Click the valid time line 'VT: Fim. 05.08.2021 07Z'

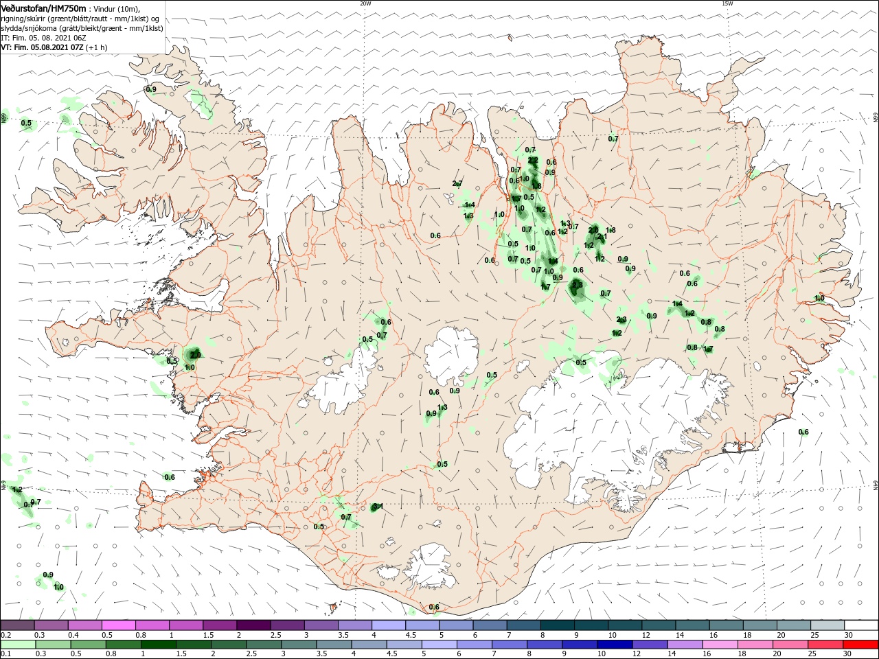[41, 47]
